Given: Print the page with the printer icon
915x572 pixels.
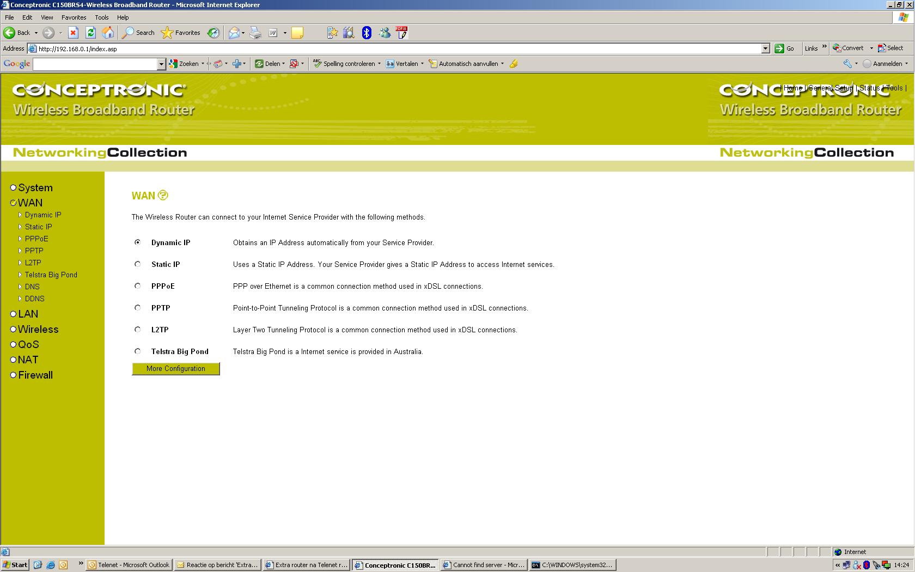Looking at the screenshot, I should (x=255, y=33).
